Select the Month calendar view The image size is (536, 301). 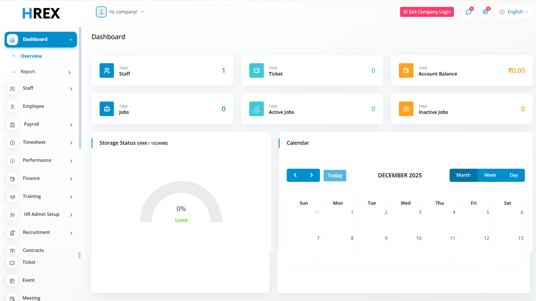[x=463, y=175]
